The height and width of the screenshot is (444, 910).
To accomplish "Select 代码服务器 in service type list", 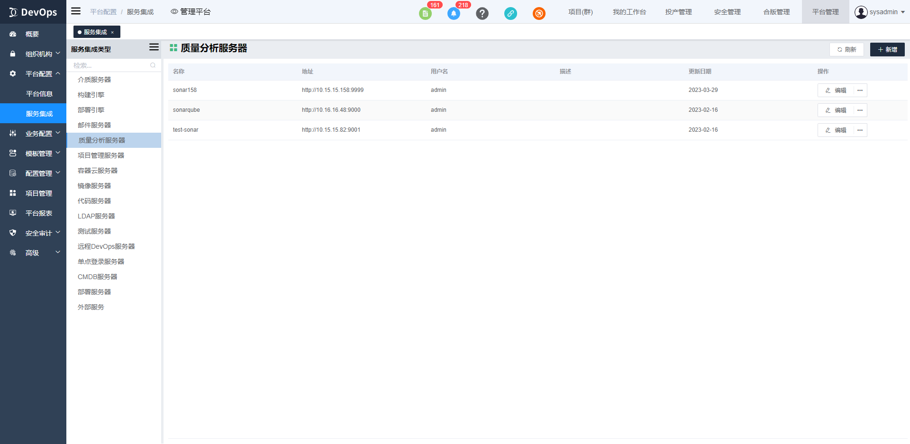I will (94, 201).
